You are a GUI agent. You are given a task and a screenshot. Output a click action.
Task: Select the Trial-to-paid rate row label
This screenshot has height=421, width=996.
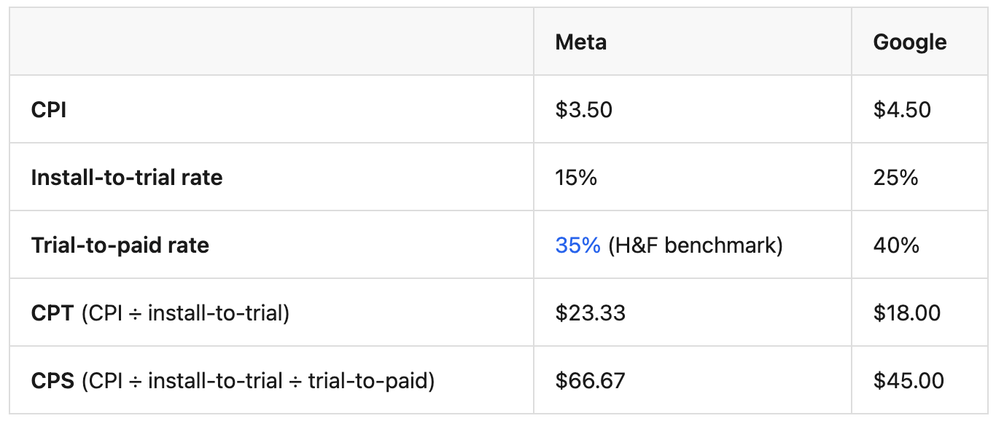120,245
